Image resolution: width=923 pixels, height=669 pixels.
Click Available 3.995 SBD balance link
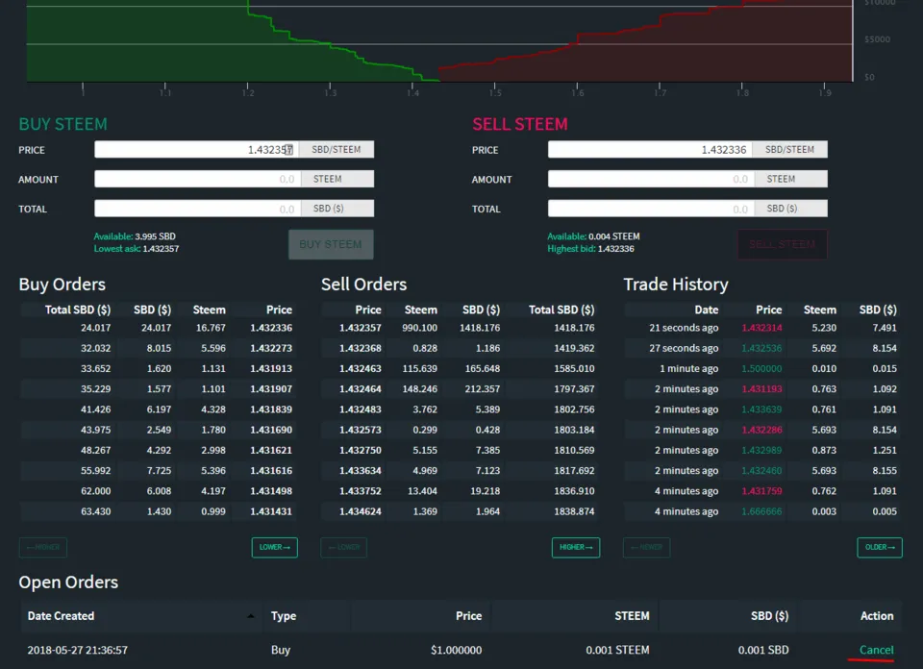point(135,236)
